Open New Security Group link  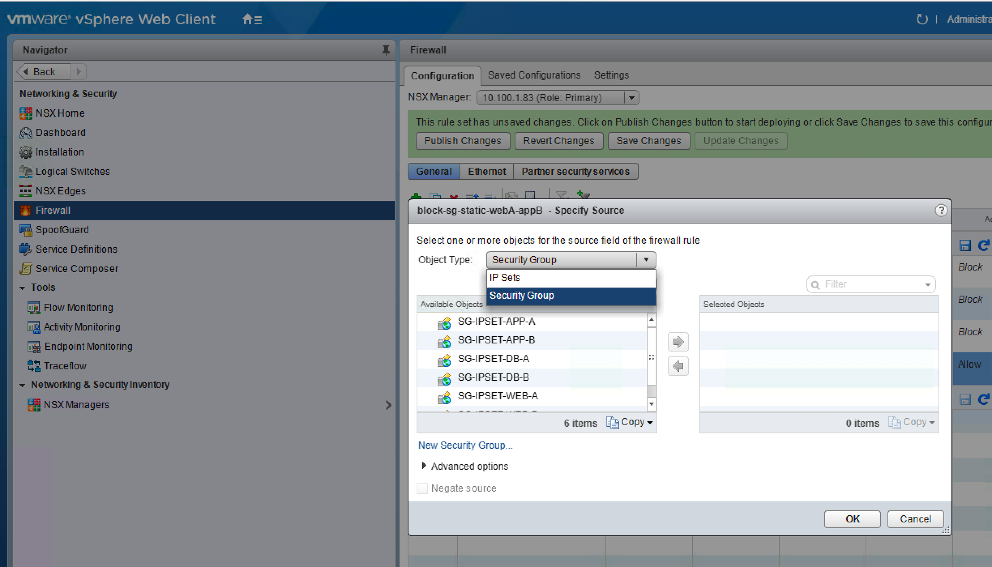click(x=465, y=445)
